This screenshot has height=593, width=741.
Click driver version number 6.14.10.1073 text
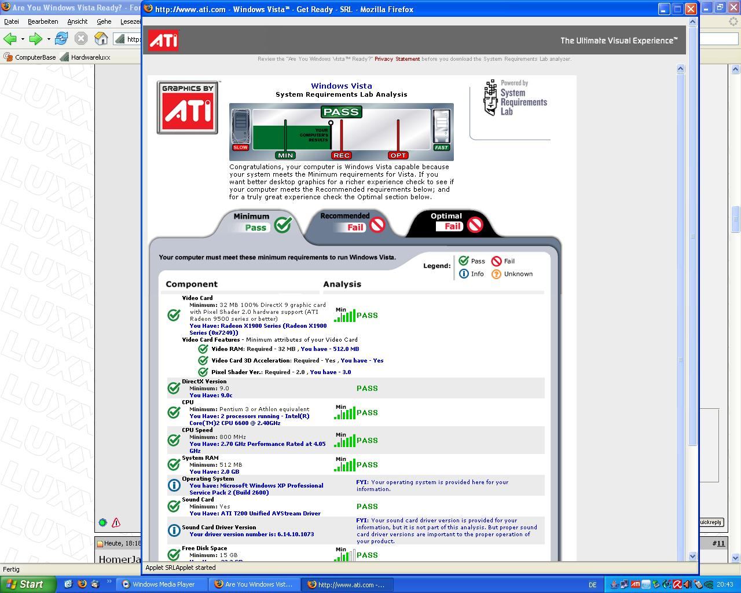(252, 534)
